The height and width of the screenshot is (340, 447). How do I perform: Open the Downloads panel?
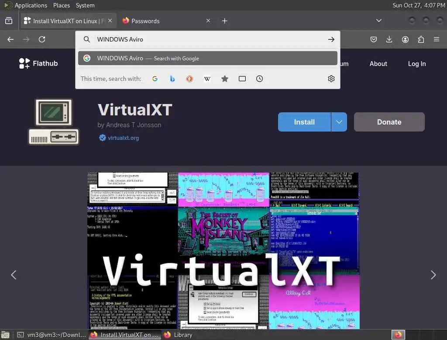(389, 39)
